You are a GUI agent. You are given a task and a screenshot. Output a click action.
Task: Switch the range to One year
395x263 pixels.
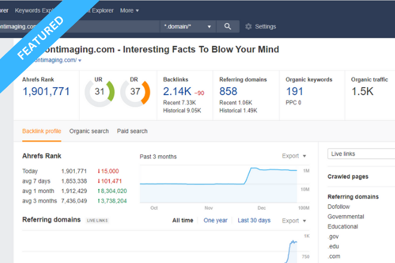pos(215,221)
